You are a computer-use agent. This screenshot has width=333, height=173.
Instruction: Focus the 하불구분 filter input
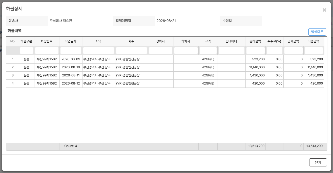pyautogui.click(x=27, y=50)
